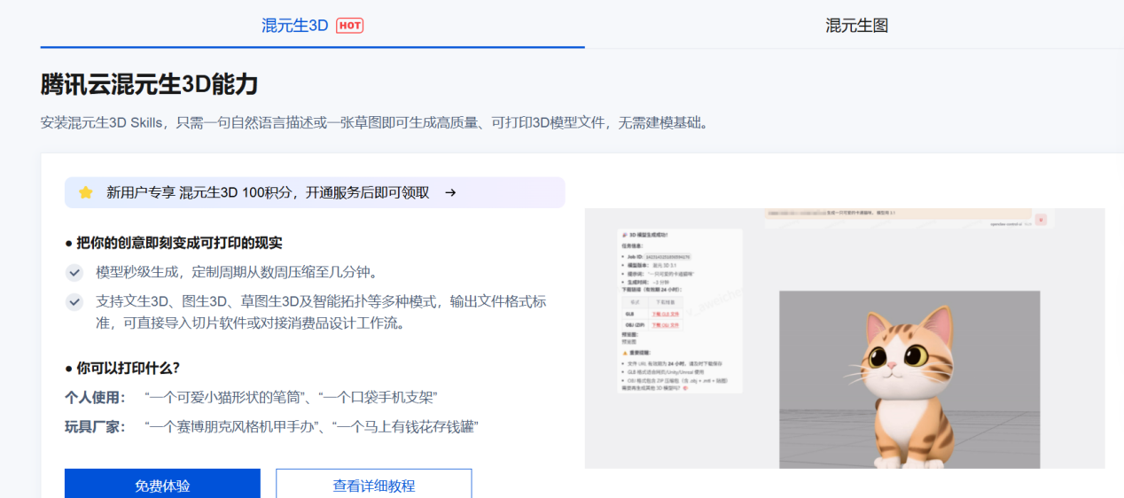Click the checkmark icon beside 支持文生3D

click(75, 302)
